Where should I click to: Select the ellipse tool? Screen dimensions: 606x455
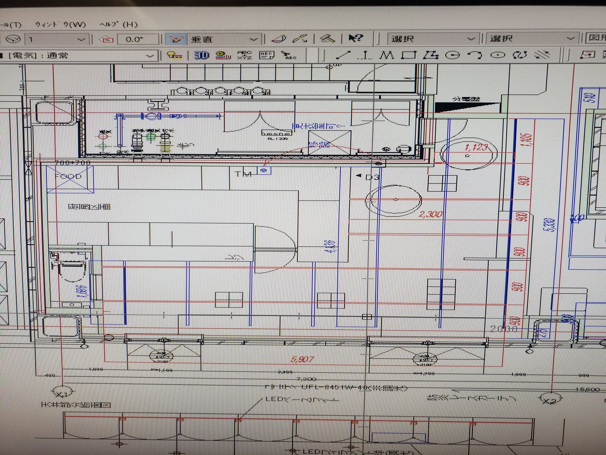[498, 55]
